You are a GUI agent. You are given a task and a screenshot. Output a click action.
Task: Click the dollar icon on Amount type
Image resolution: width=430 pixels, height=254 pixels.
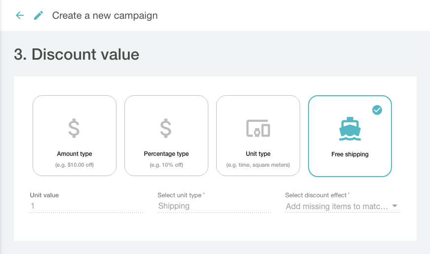[x=74, y=128]
